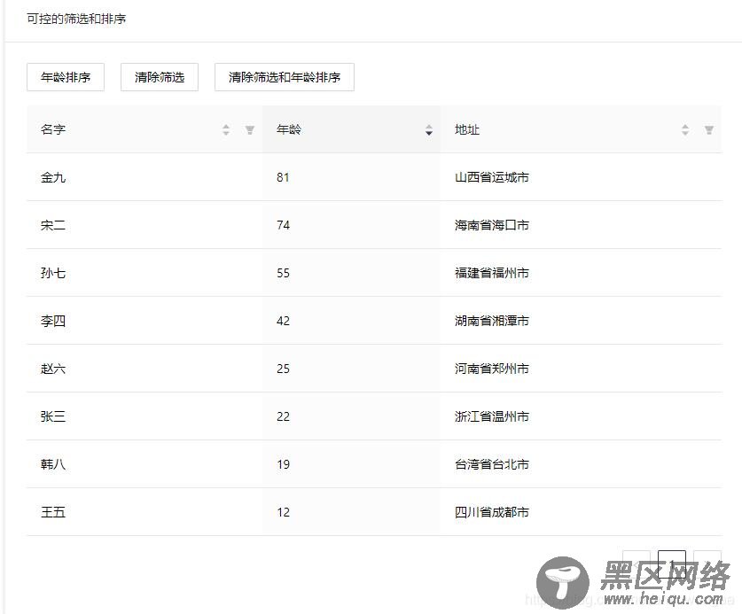The width and height of the screenshot is (742, 614).
Task: Click the name cell 李四
Action: [53, 321]
